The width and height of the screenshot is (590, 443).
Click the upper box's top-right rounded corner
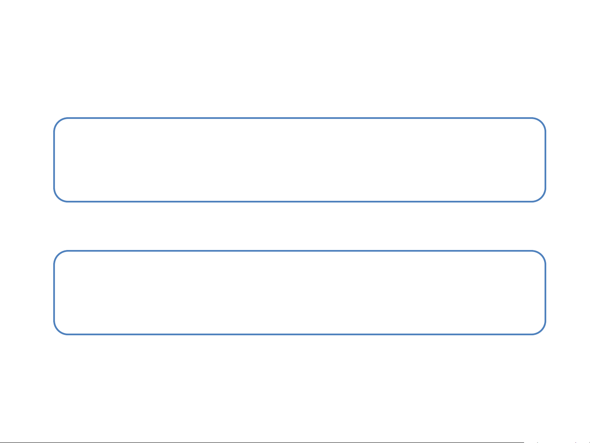click(x=541, y=122)
